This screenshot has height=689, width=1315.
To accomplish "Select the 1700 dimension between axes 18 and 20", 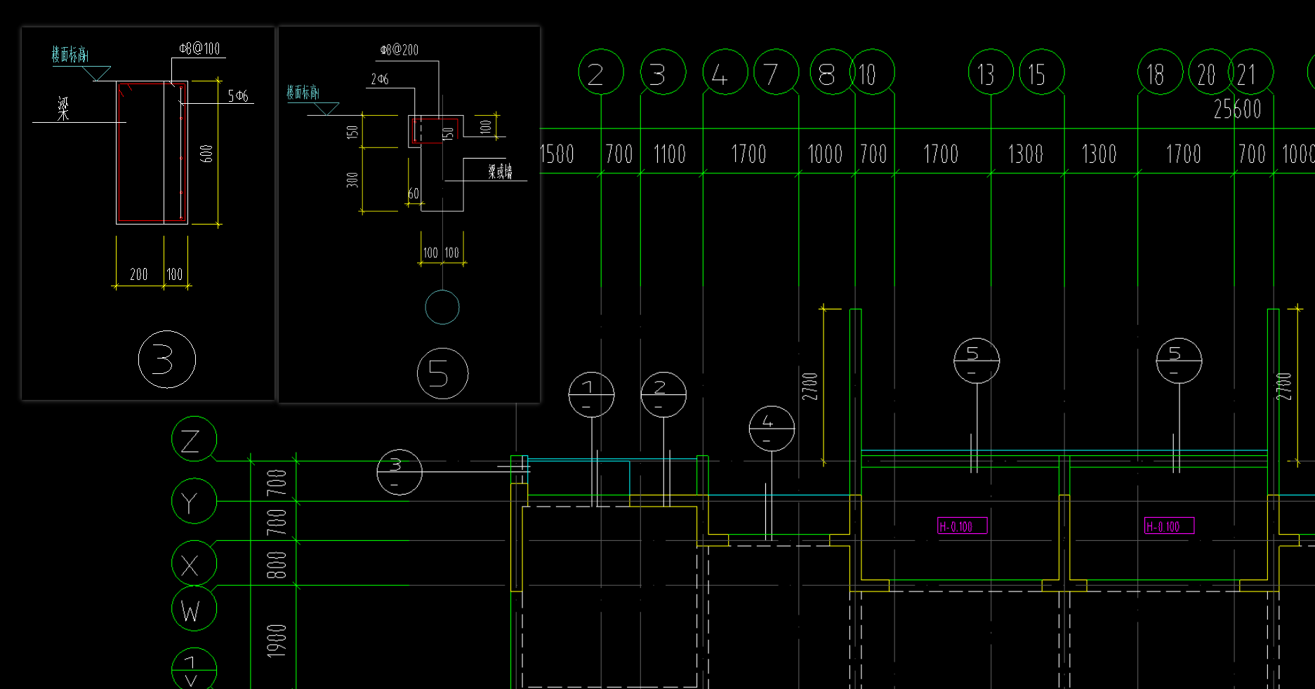I will (1184, 154).
